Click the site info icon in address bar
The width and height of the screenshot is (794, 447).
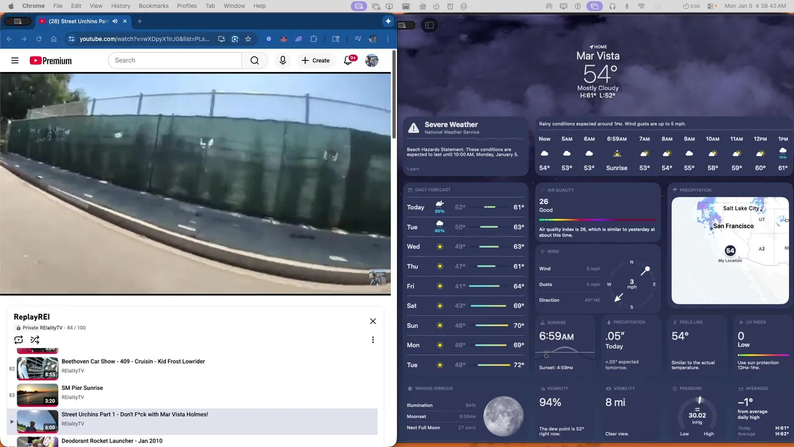(71, 39)
